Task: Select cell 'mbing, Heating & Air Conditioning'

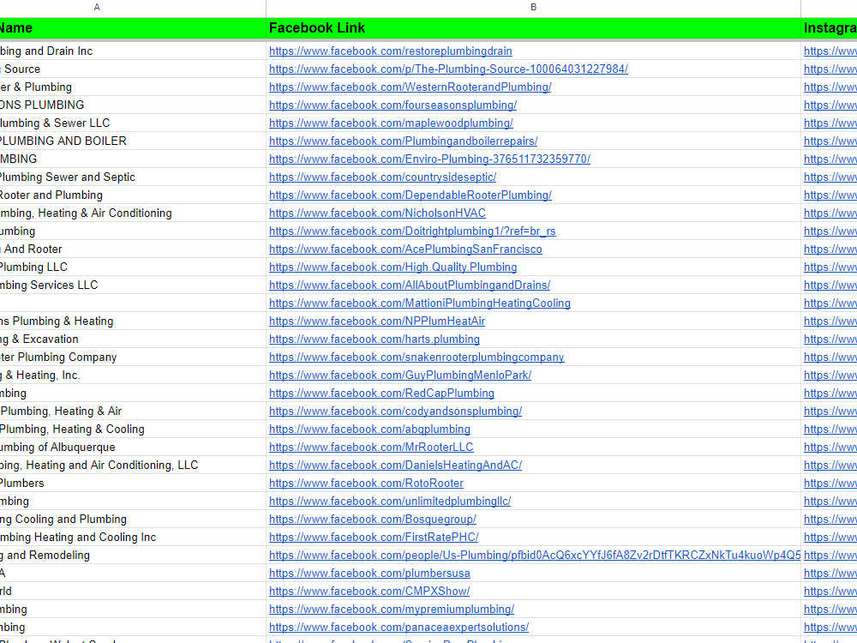Action: (133, 213)
